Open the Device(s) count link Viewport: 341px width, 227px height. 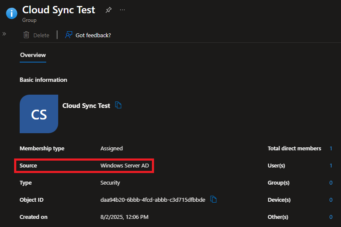(x=331, y=200)
